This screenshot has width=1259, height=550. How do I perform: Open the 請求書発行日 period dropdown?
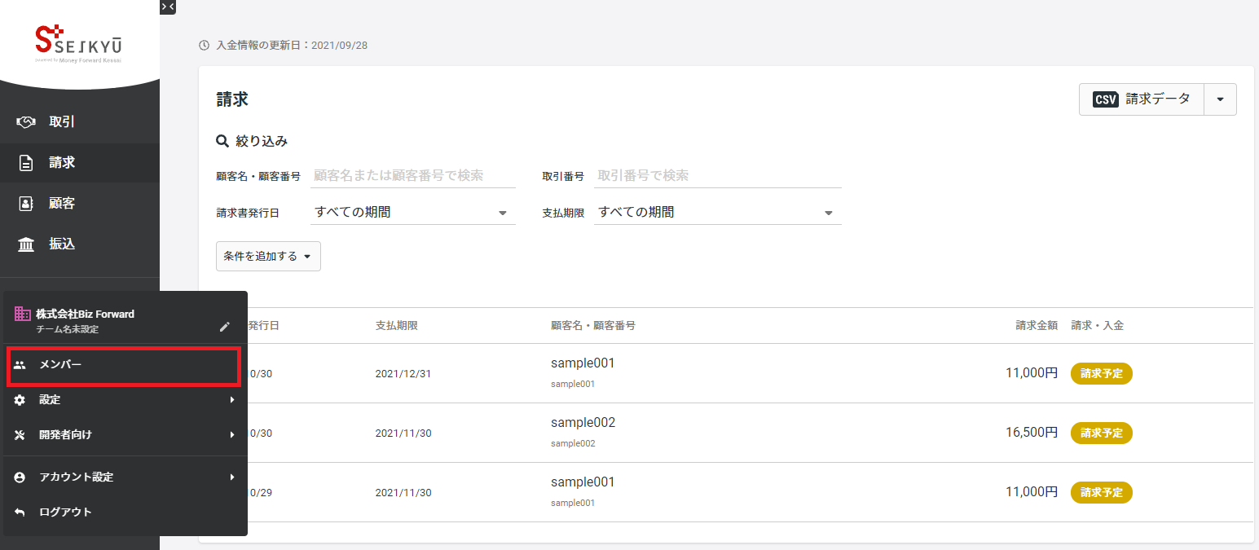[413, 213]
